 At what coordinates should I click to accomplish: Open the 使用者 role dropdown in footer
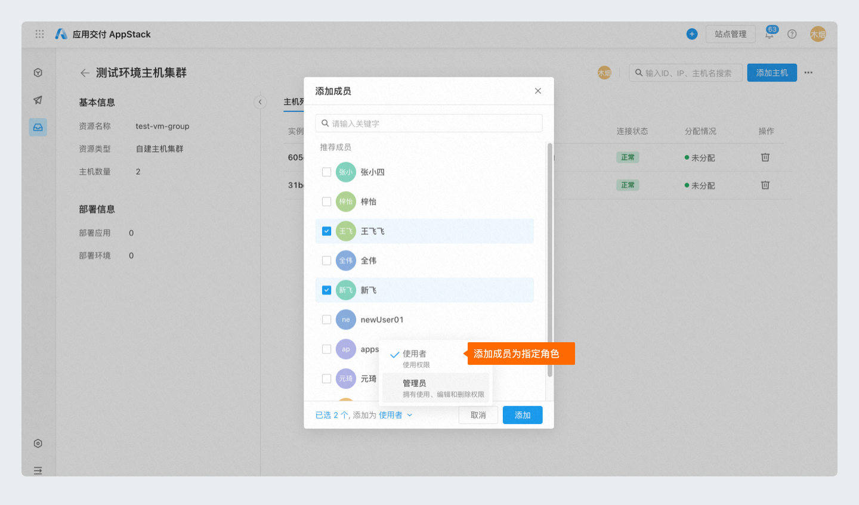395,415
